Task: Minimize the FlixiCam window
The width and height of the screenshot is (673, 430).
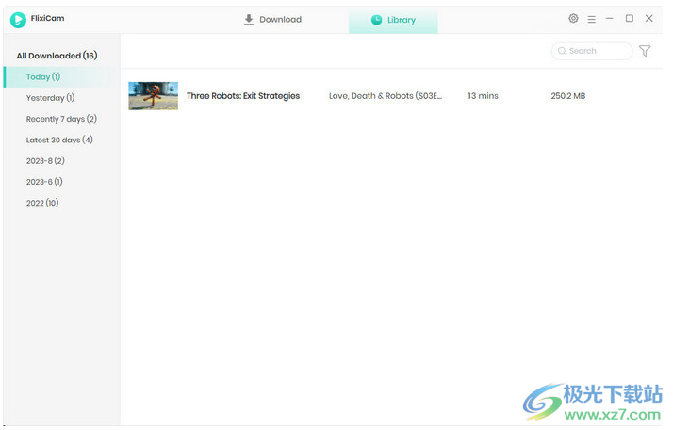Action: click(x=610, y=19)
